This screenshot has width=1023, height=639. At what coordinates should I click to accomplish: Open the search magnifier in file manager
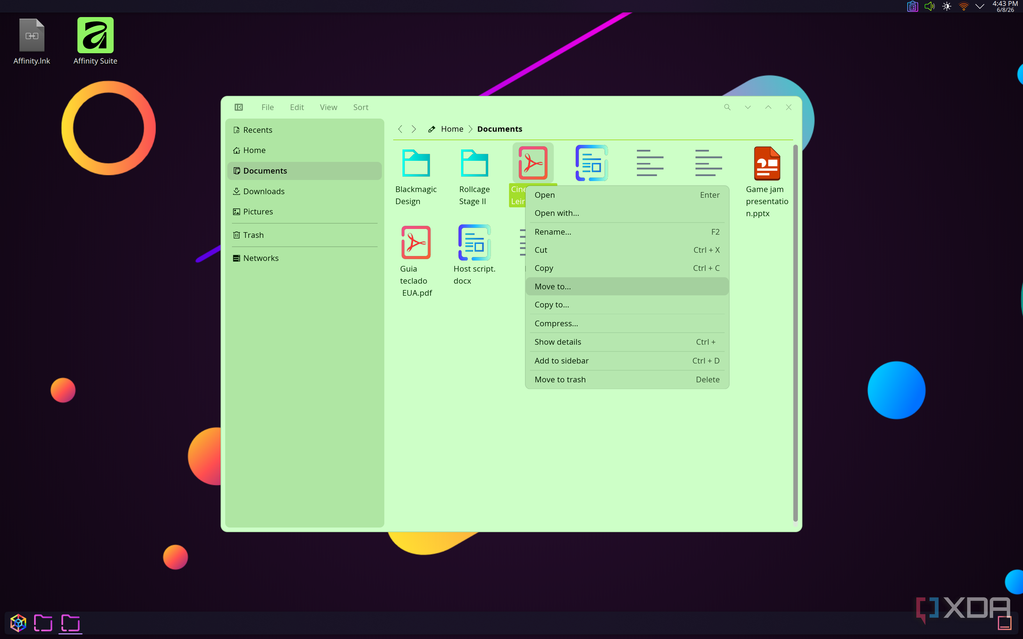727,107
